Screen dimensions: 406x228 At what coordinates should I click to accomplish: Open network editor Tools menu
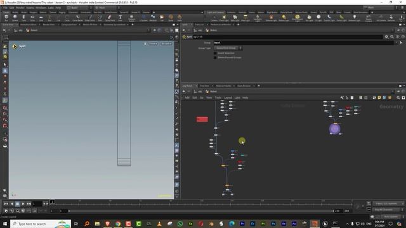point(218,98)
